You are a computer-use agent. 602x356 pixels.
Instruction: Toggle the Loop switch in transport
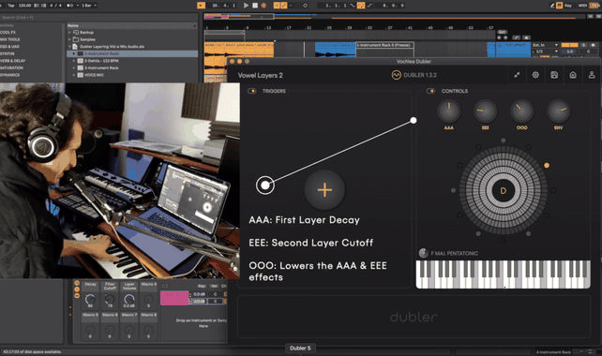click(x=361, y=6)
